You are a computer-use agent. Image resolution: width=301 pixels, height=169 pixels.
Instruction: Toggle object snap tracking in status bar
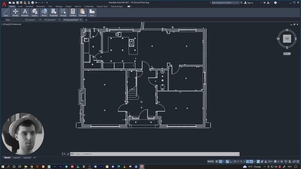(248, 161)
